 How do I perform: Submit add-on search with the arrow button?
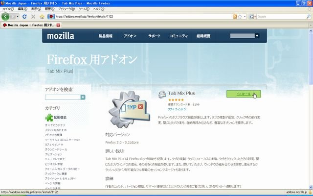[x=83, y=98]
